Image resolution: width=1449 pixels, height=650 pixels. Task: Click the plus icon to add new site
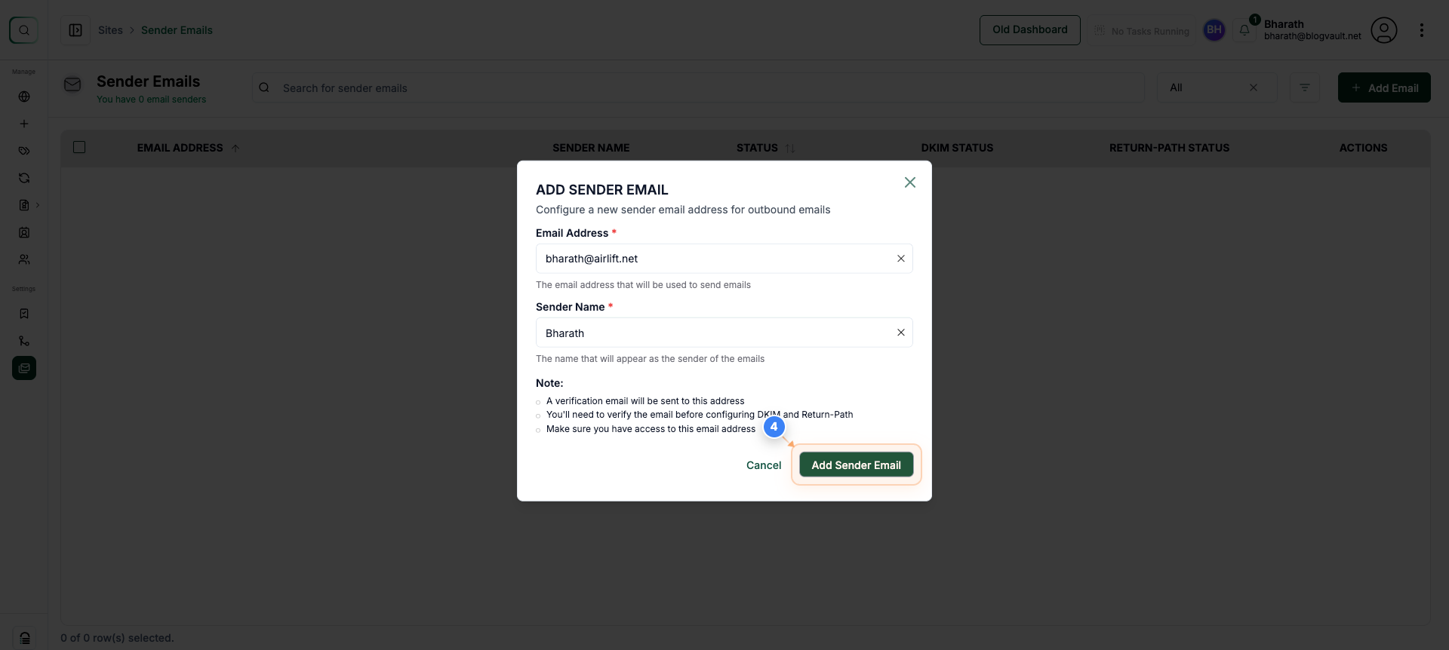[24, 123]
